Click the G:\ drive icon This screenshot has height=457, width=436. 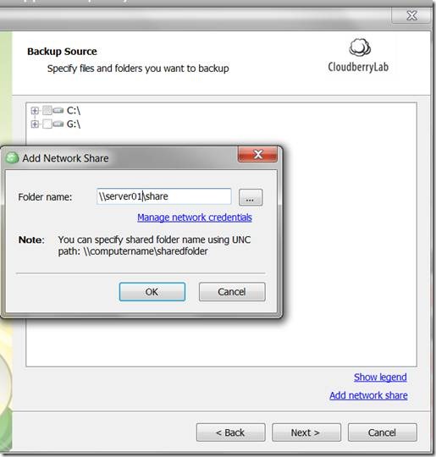[58, 124]
